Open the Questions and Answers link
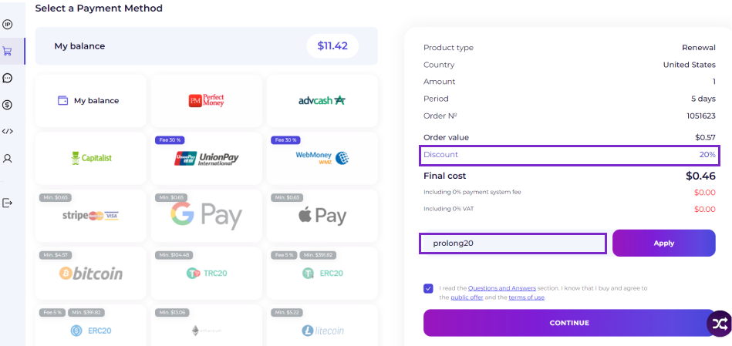 pos(502,288)
